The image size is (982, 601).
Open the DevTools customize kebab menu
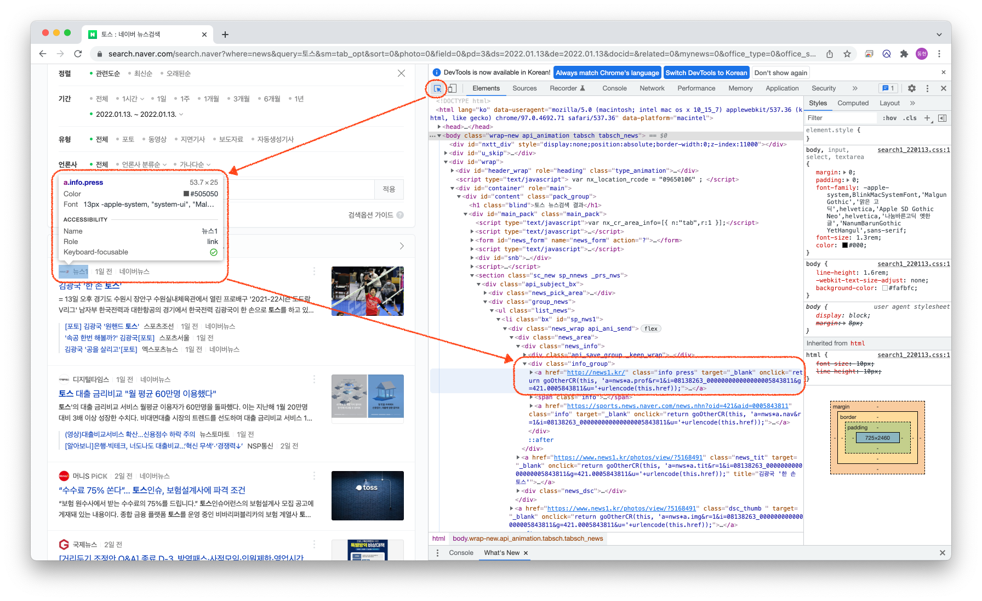(927, 88)
